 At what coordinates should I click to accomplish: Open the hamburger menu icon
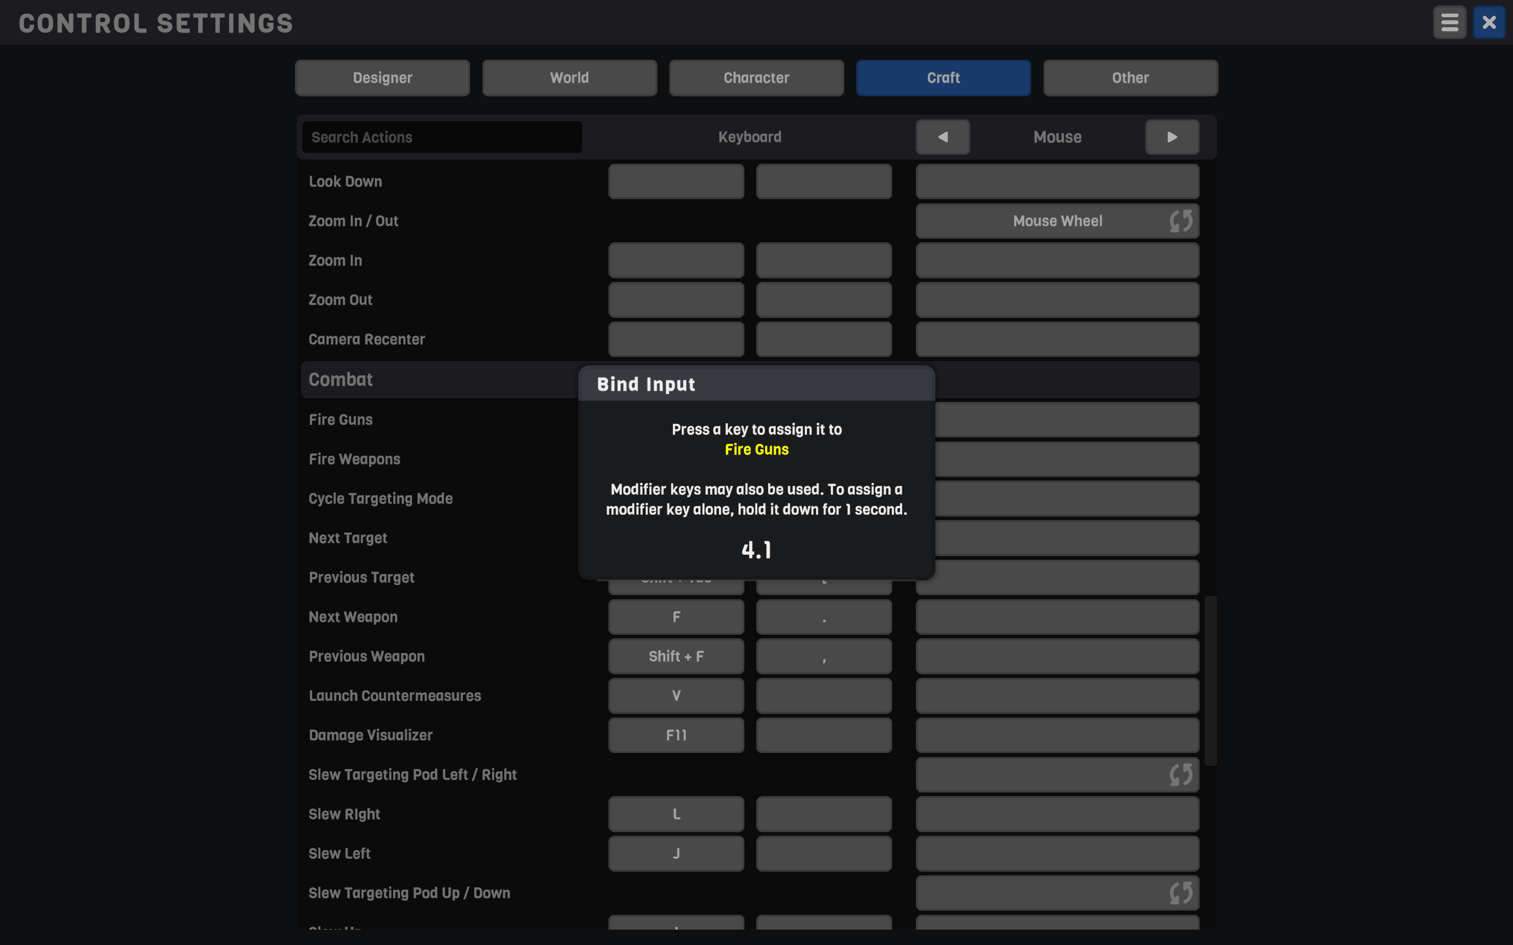coord(1449,23)
